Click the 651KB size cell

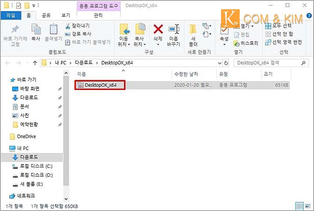[281, 85]
